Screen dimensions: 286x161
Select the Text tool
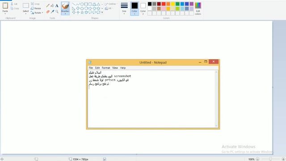click(57, 6)
